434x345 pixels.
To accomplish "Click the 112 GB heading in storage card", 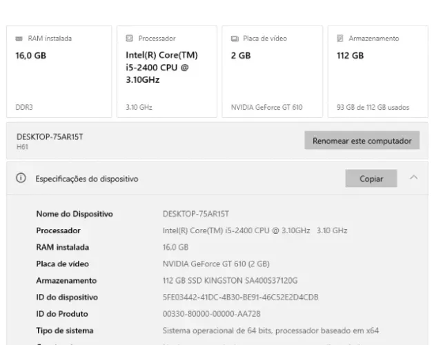I will pyautogui.click(x=350, y=56).
